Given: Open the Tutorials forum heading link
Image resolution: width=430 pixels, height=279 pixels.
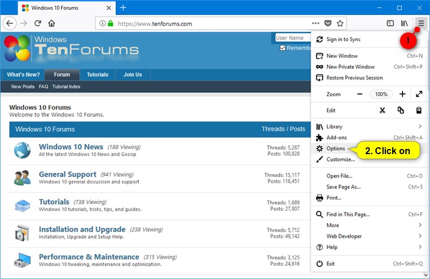Looking at the screenshot, I should tap(54, 202).
